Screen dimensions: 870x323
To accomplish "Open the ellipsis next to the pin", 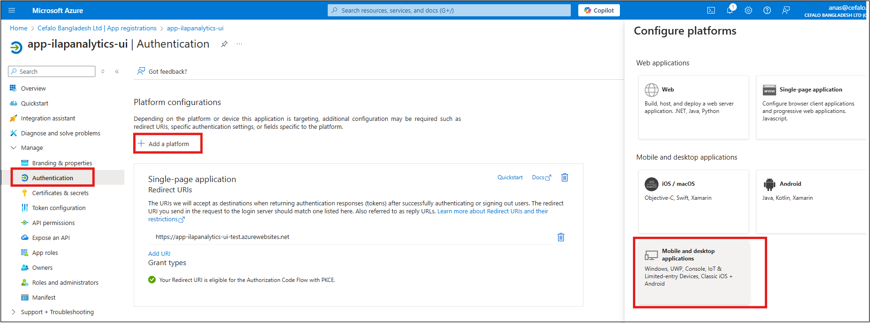I will tap(239, 44).
